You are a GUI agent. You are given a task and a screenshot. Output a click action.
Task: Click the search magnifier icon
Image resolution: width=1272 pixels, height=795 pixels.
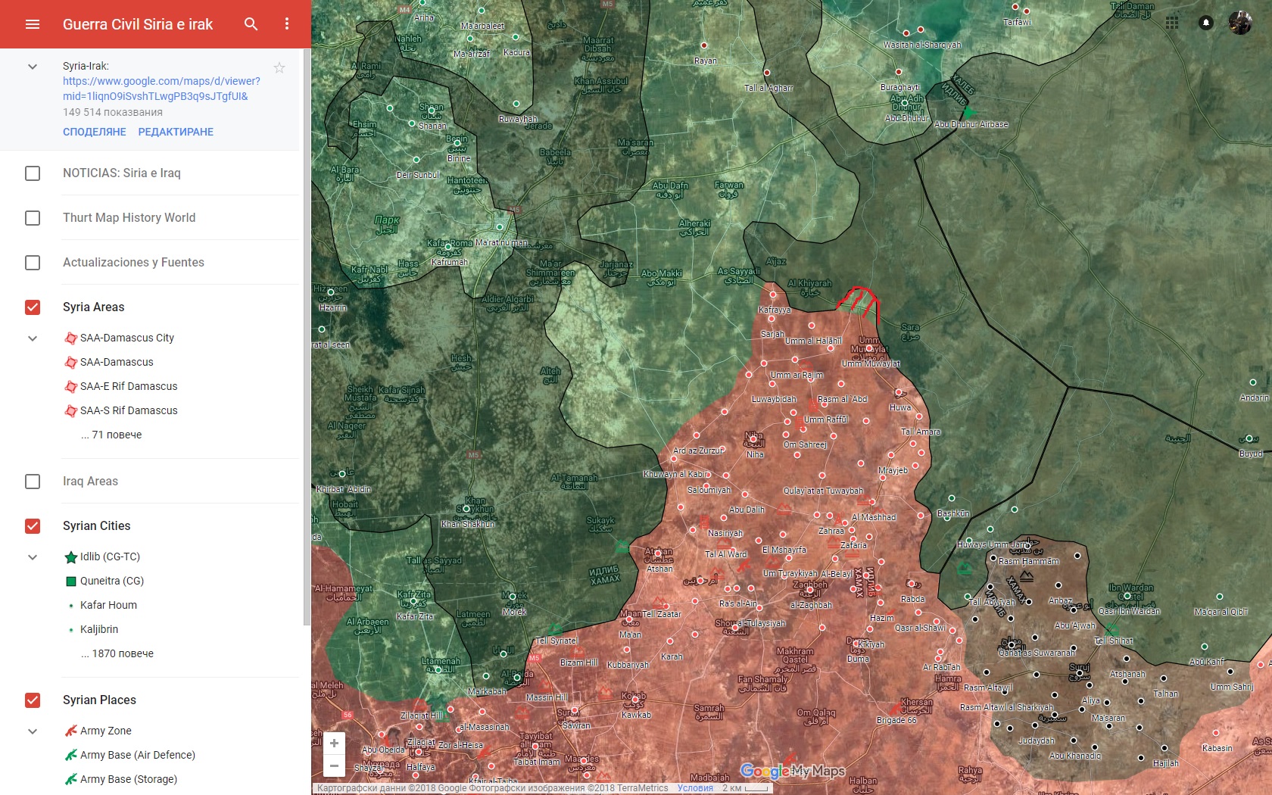pyautogui.click(x=251, y=24)
